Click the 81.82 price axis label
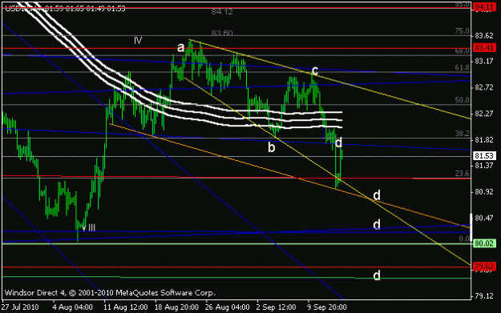 click(x=483, y=140)
